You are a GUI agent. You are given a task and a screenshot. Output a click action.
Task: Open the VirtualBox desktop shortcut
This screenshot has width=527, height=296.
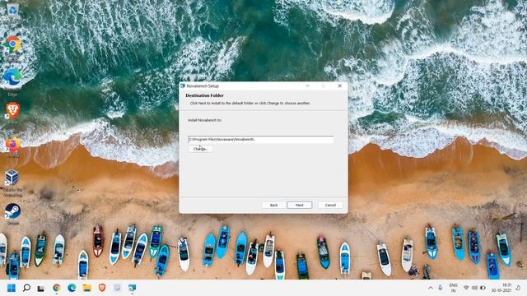coord(12,178)
